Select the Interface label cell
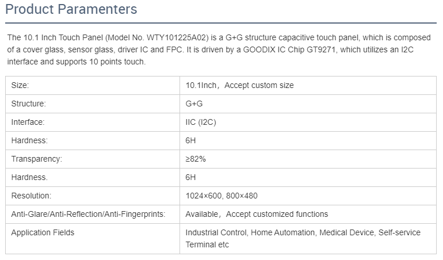Screen dimensions: 443x260 click(x=93, y=122)
